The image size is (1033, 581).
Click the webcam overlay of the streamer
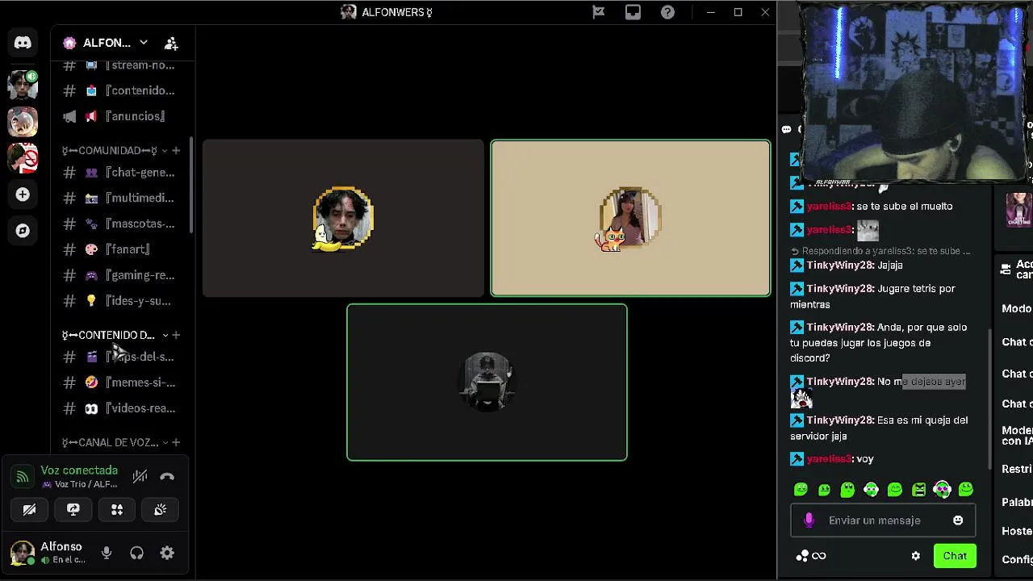coord(914,92)
